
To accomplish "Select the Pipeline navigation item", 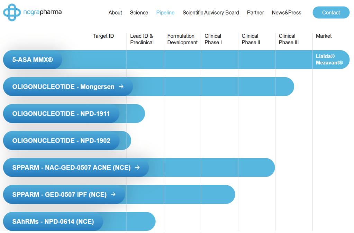I will pos(165,12).
